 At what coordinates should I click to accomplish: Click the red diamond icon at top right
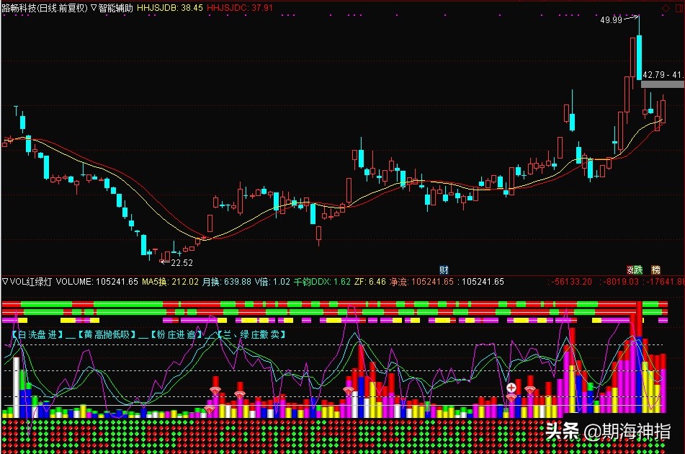pyautogui.click(x=666, y=8)
